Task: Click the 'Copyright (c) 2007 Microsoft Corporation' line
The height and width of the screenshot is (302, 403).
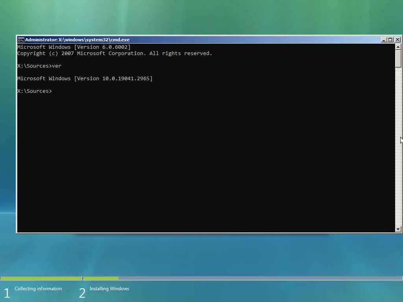Action: tap(115, 53)
